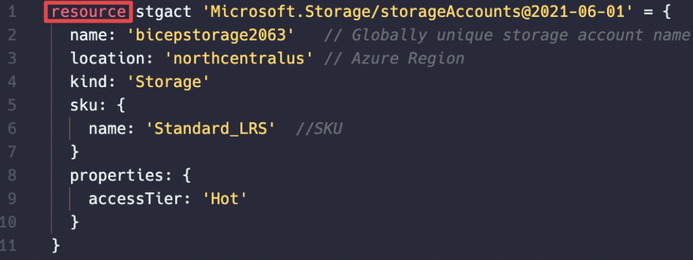This screenshot has height=260, width=693.
Task: Click line number 8 in gutter
Action: point(12,176)
